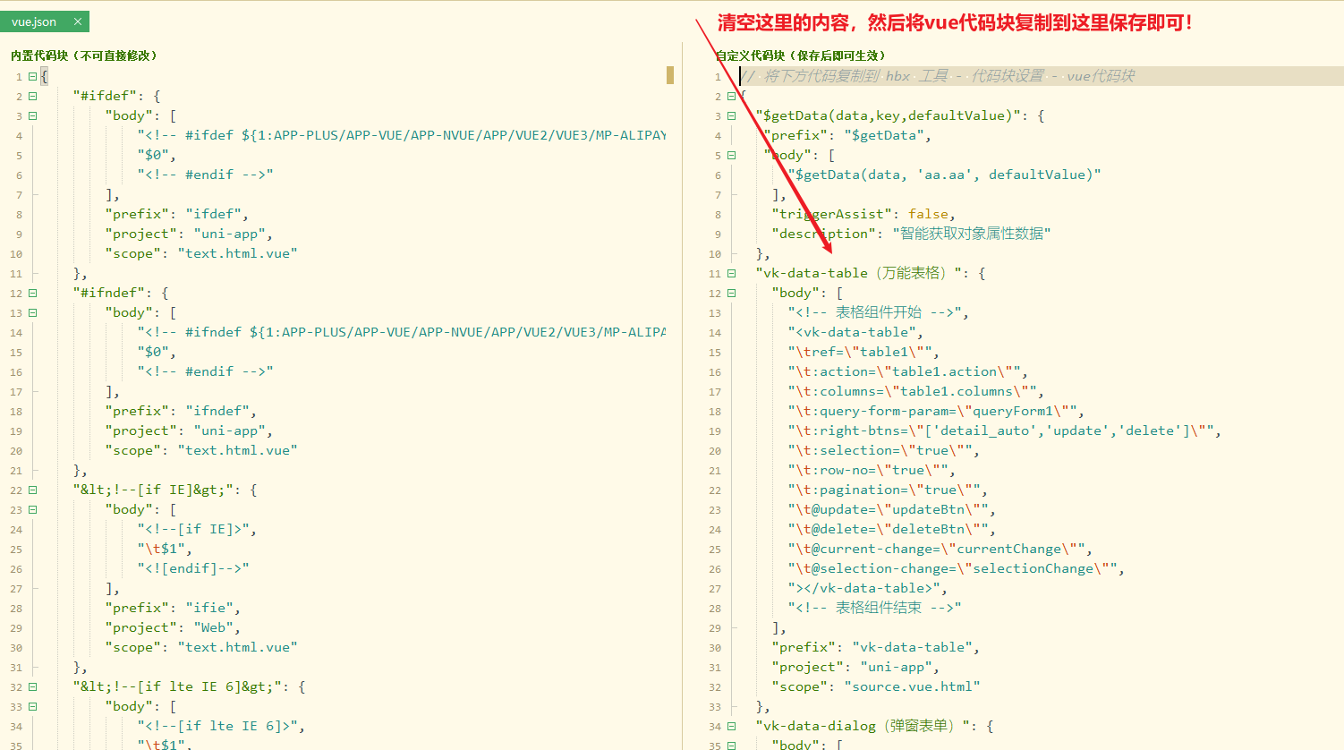Click the "prefix": "vk-data-table" line
The image size is (1344, 750).
875,647
